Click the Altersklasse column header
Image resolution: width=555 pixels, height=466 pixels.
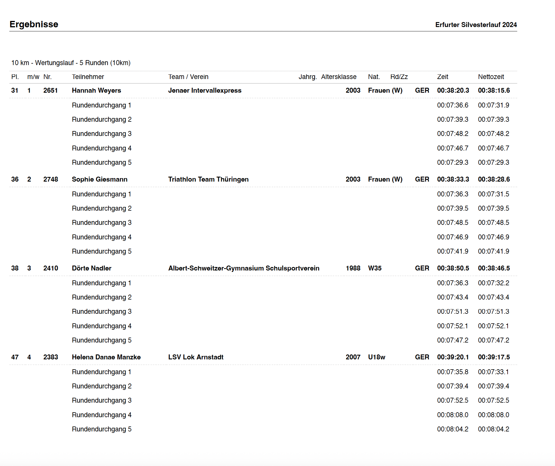pos(339,77)
